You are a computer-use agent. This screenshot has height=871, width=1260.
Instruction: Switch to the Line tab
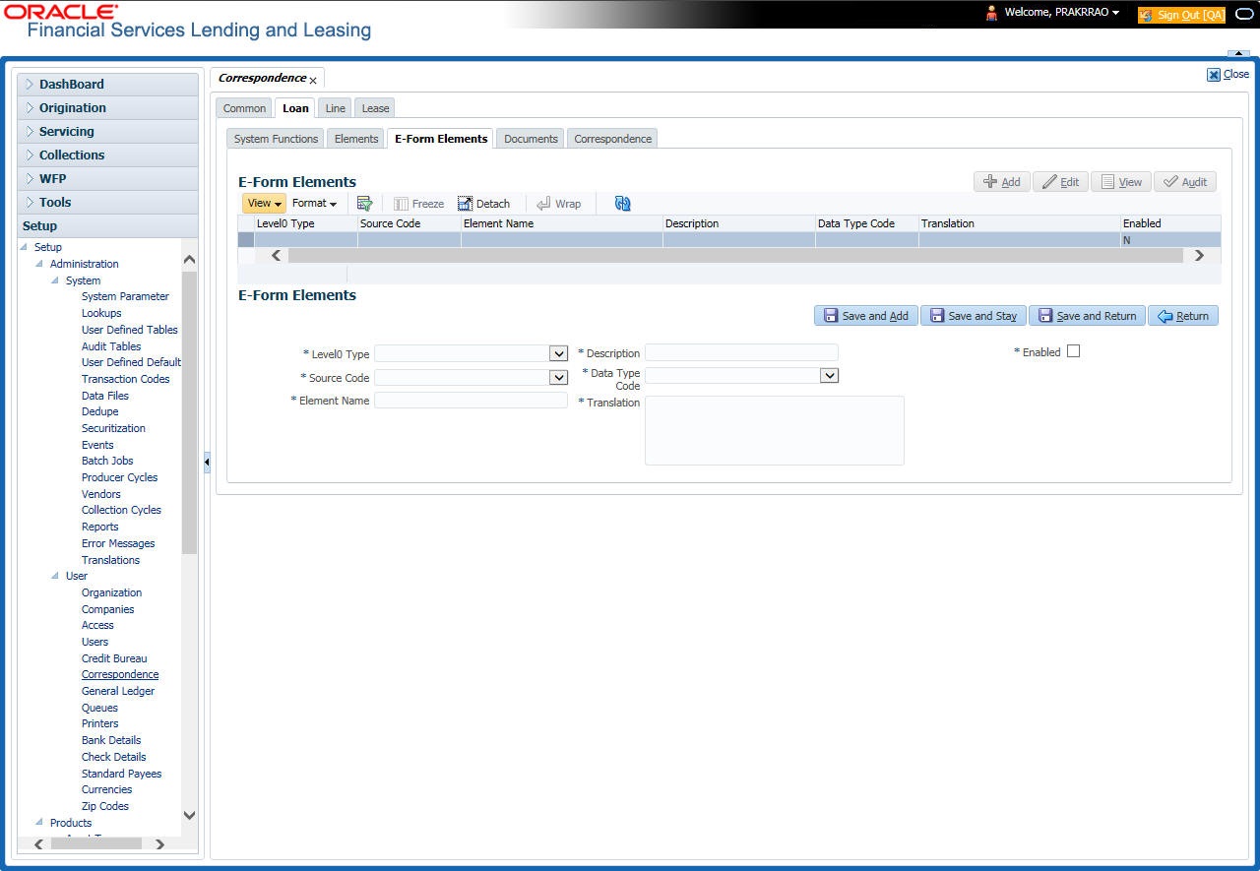(x=335, y=108)
